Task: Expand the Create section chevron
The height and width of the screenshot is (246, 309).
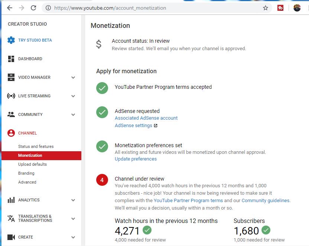Action: (73, 237)
